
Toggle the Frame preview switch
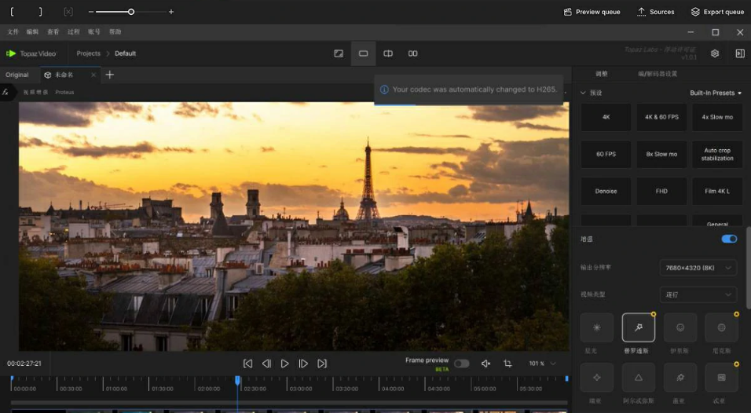[461, 364]
